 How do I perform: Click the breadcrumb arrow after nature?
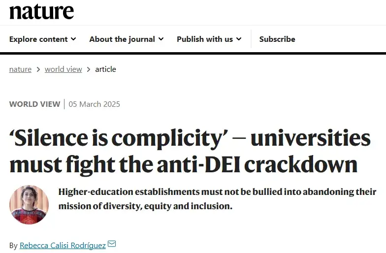38,69
